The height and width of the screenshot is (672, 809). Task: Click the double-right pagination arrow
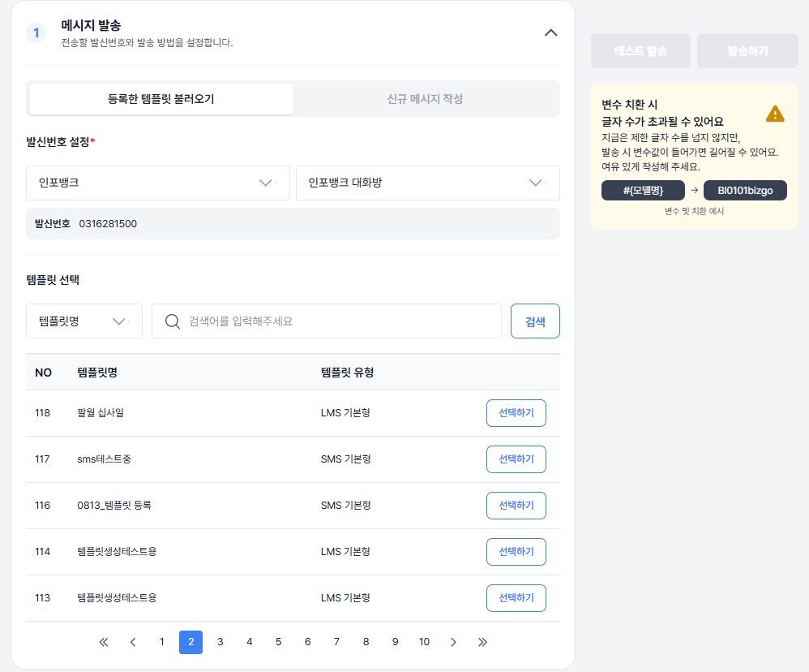click(482, 642)
